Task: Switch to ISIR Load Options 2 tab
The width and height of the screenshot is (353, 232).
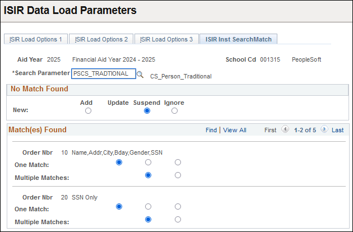Action: [101, 39]
